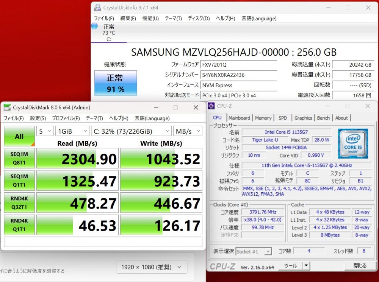
Task: Open the 1920 × 1080 (推奨) resolution dropdown
Action: 152,267
